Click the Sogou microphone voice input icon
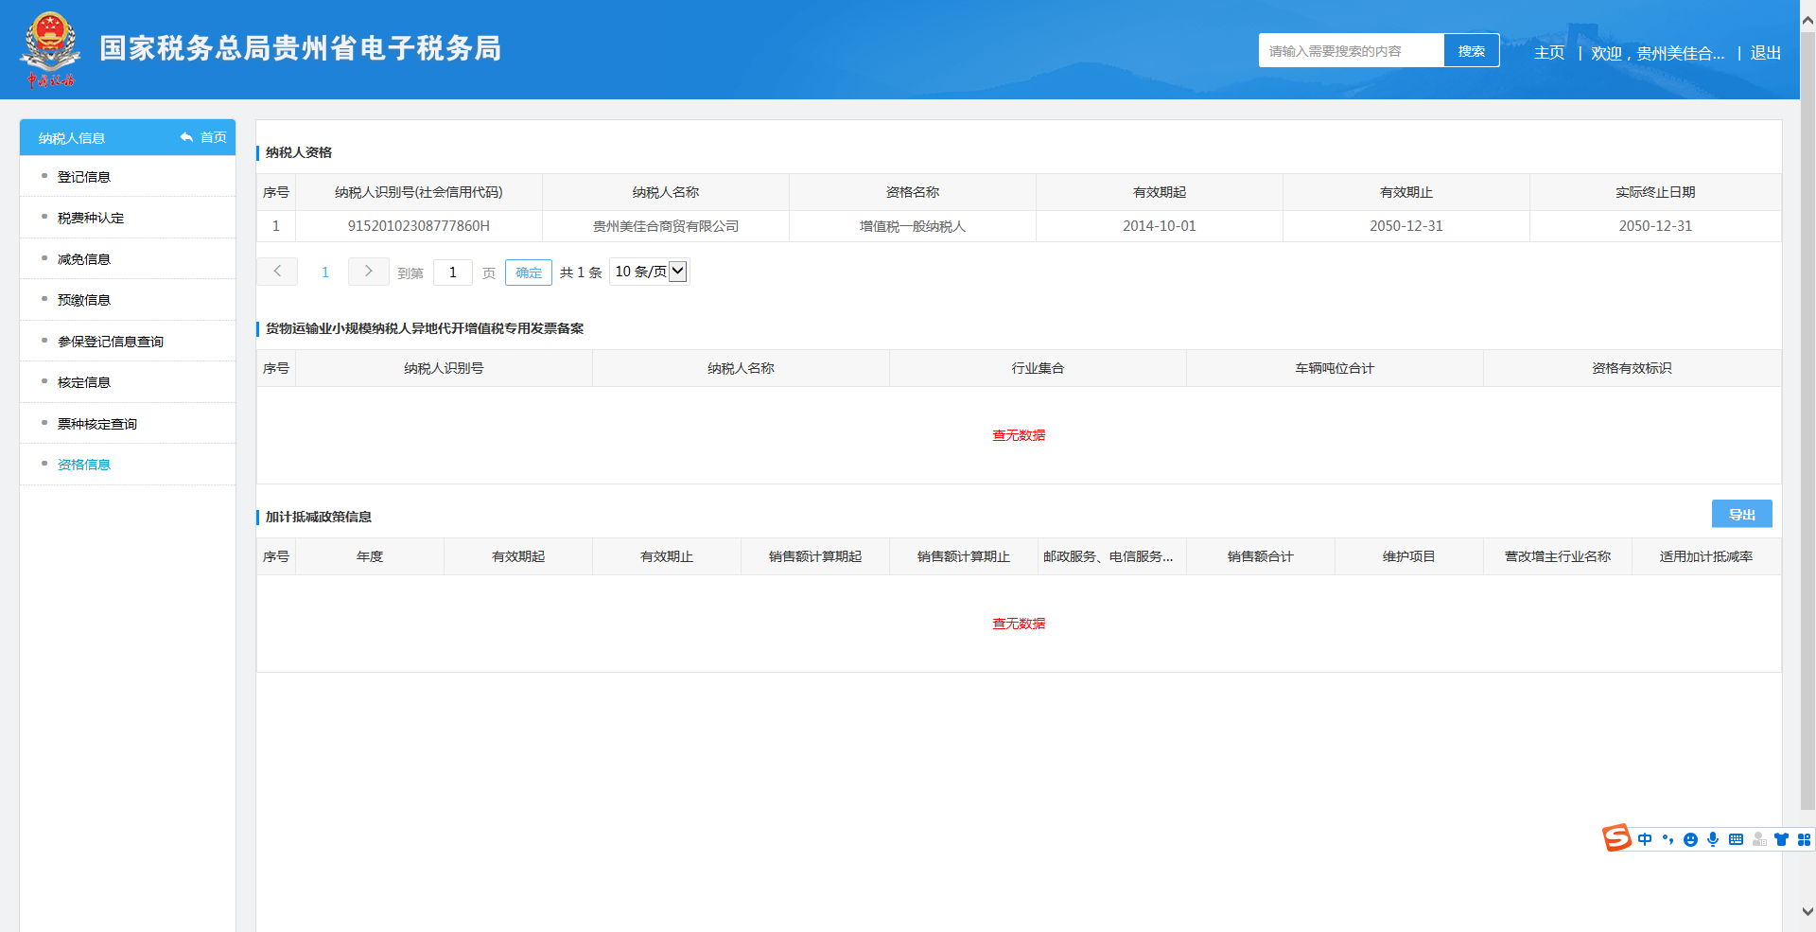 [1713, 839]
